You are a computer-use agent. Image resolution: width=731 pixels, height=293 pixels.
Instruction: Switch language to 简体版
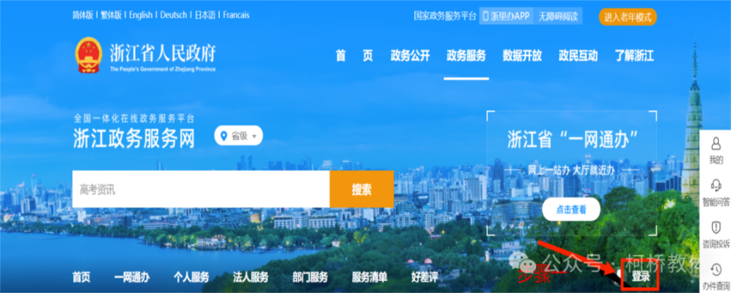tap(83, 15)
